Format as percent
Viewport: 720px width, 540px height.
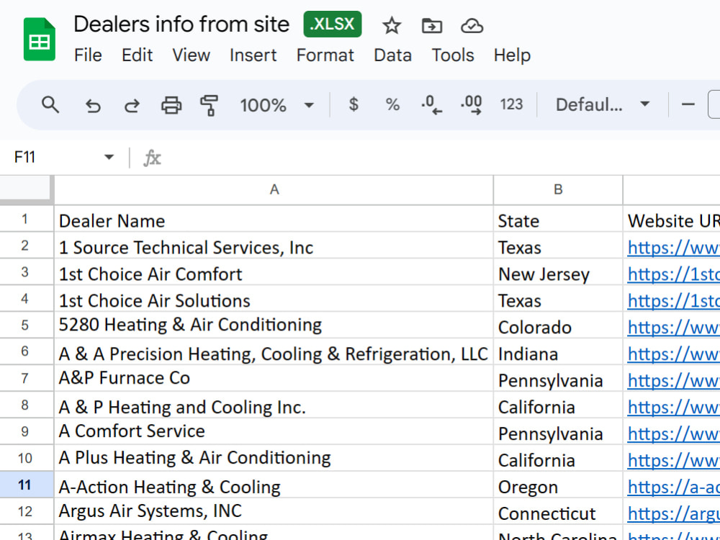click(392, 104)
